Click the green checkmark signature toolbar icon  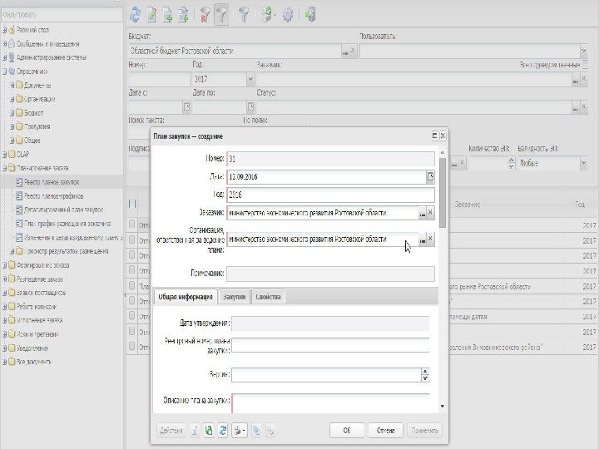[x=267, y=14]
